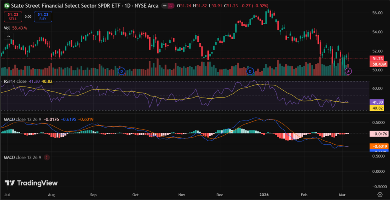Click the dividend 'D' marker near October
The height and width of the screenshot is (200, 390).
point(121,71)
